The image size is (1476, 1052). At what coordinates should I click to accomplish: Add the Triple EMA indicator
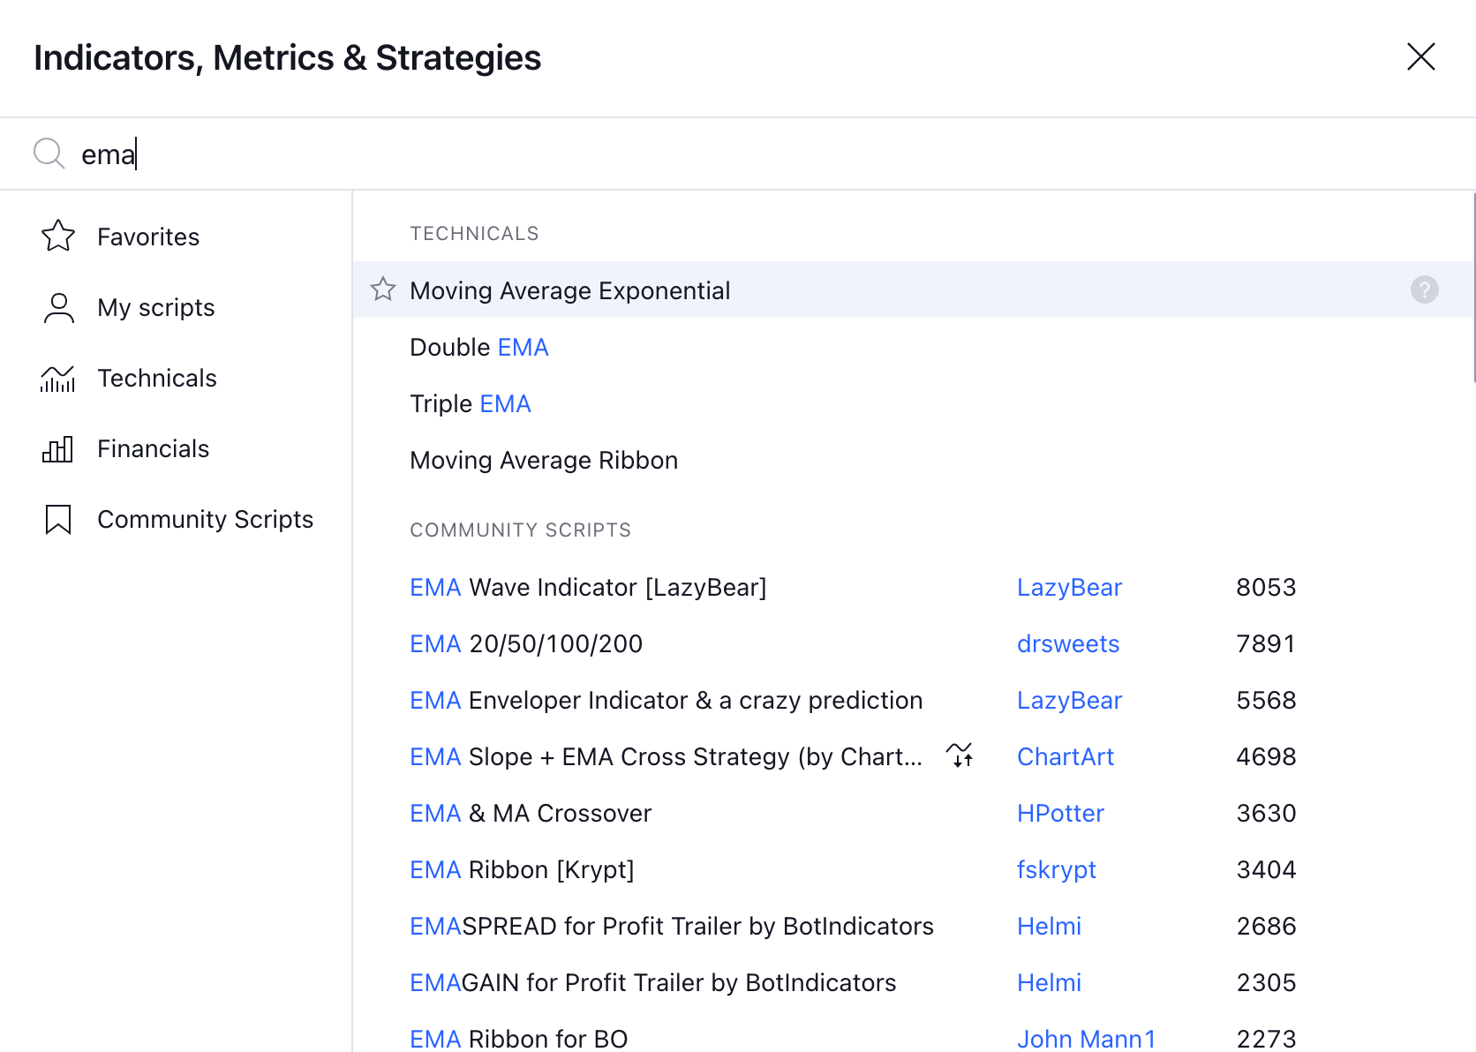click(x=471, y=403)
